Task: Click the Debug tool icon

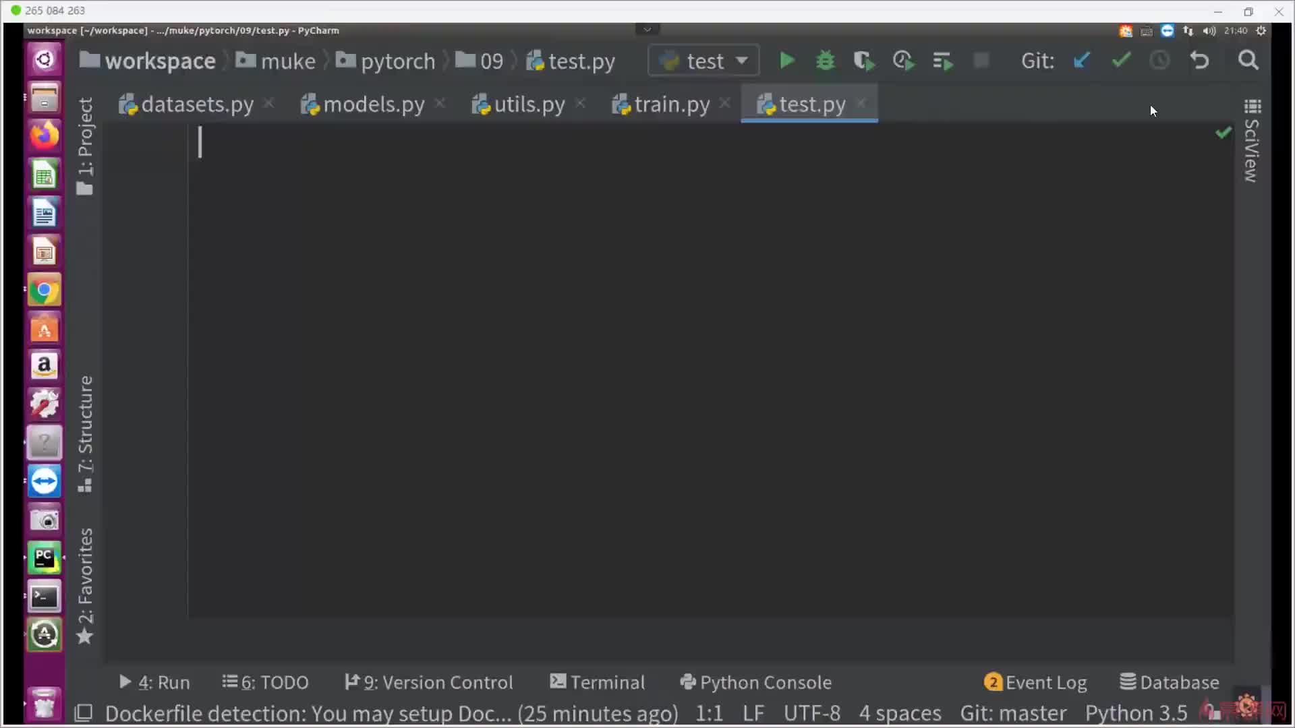Action: tap(824, 59)
